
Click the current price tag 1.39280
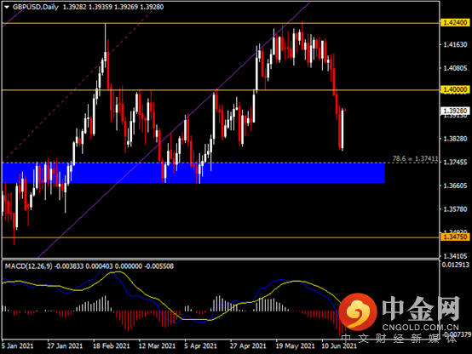pyautogui.click(x=455, y=111)
